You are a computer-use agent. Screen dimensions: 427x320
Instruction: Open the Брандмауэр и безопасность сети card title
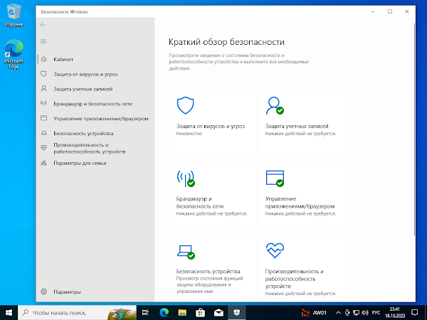point(199,203)
